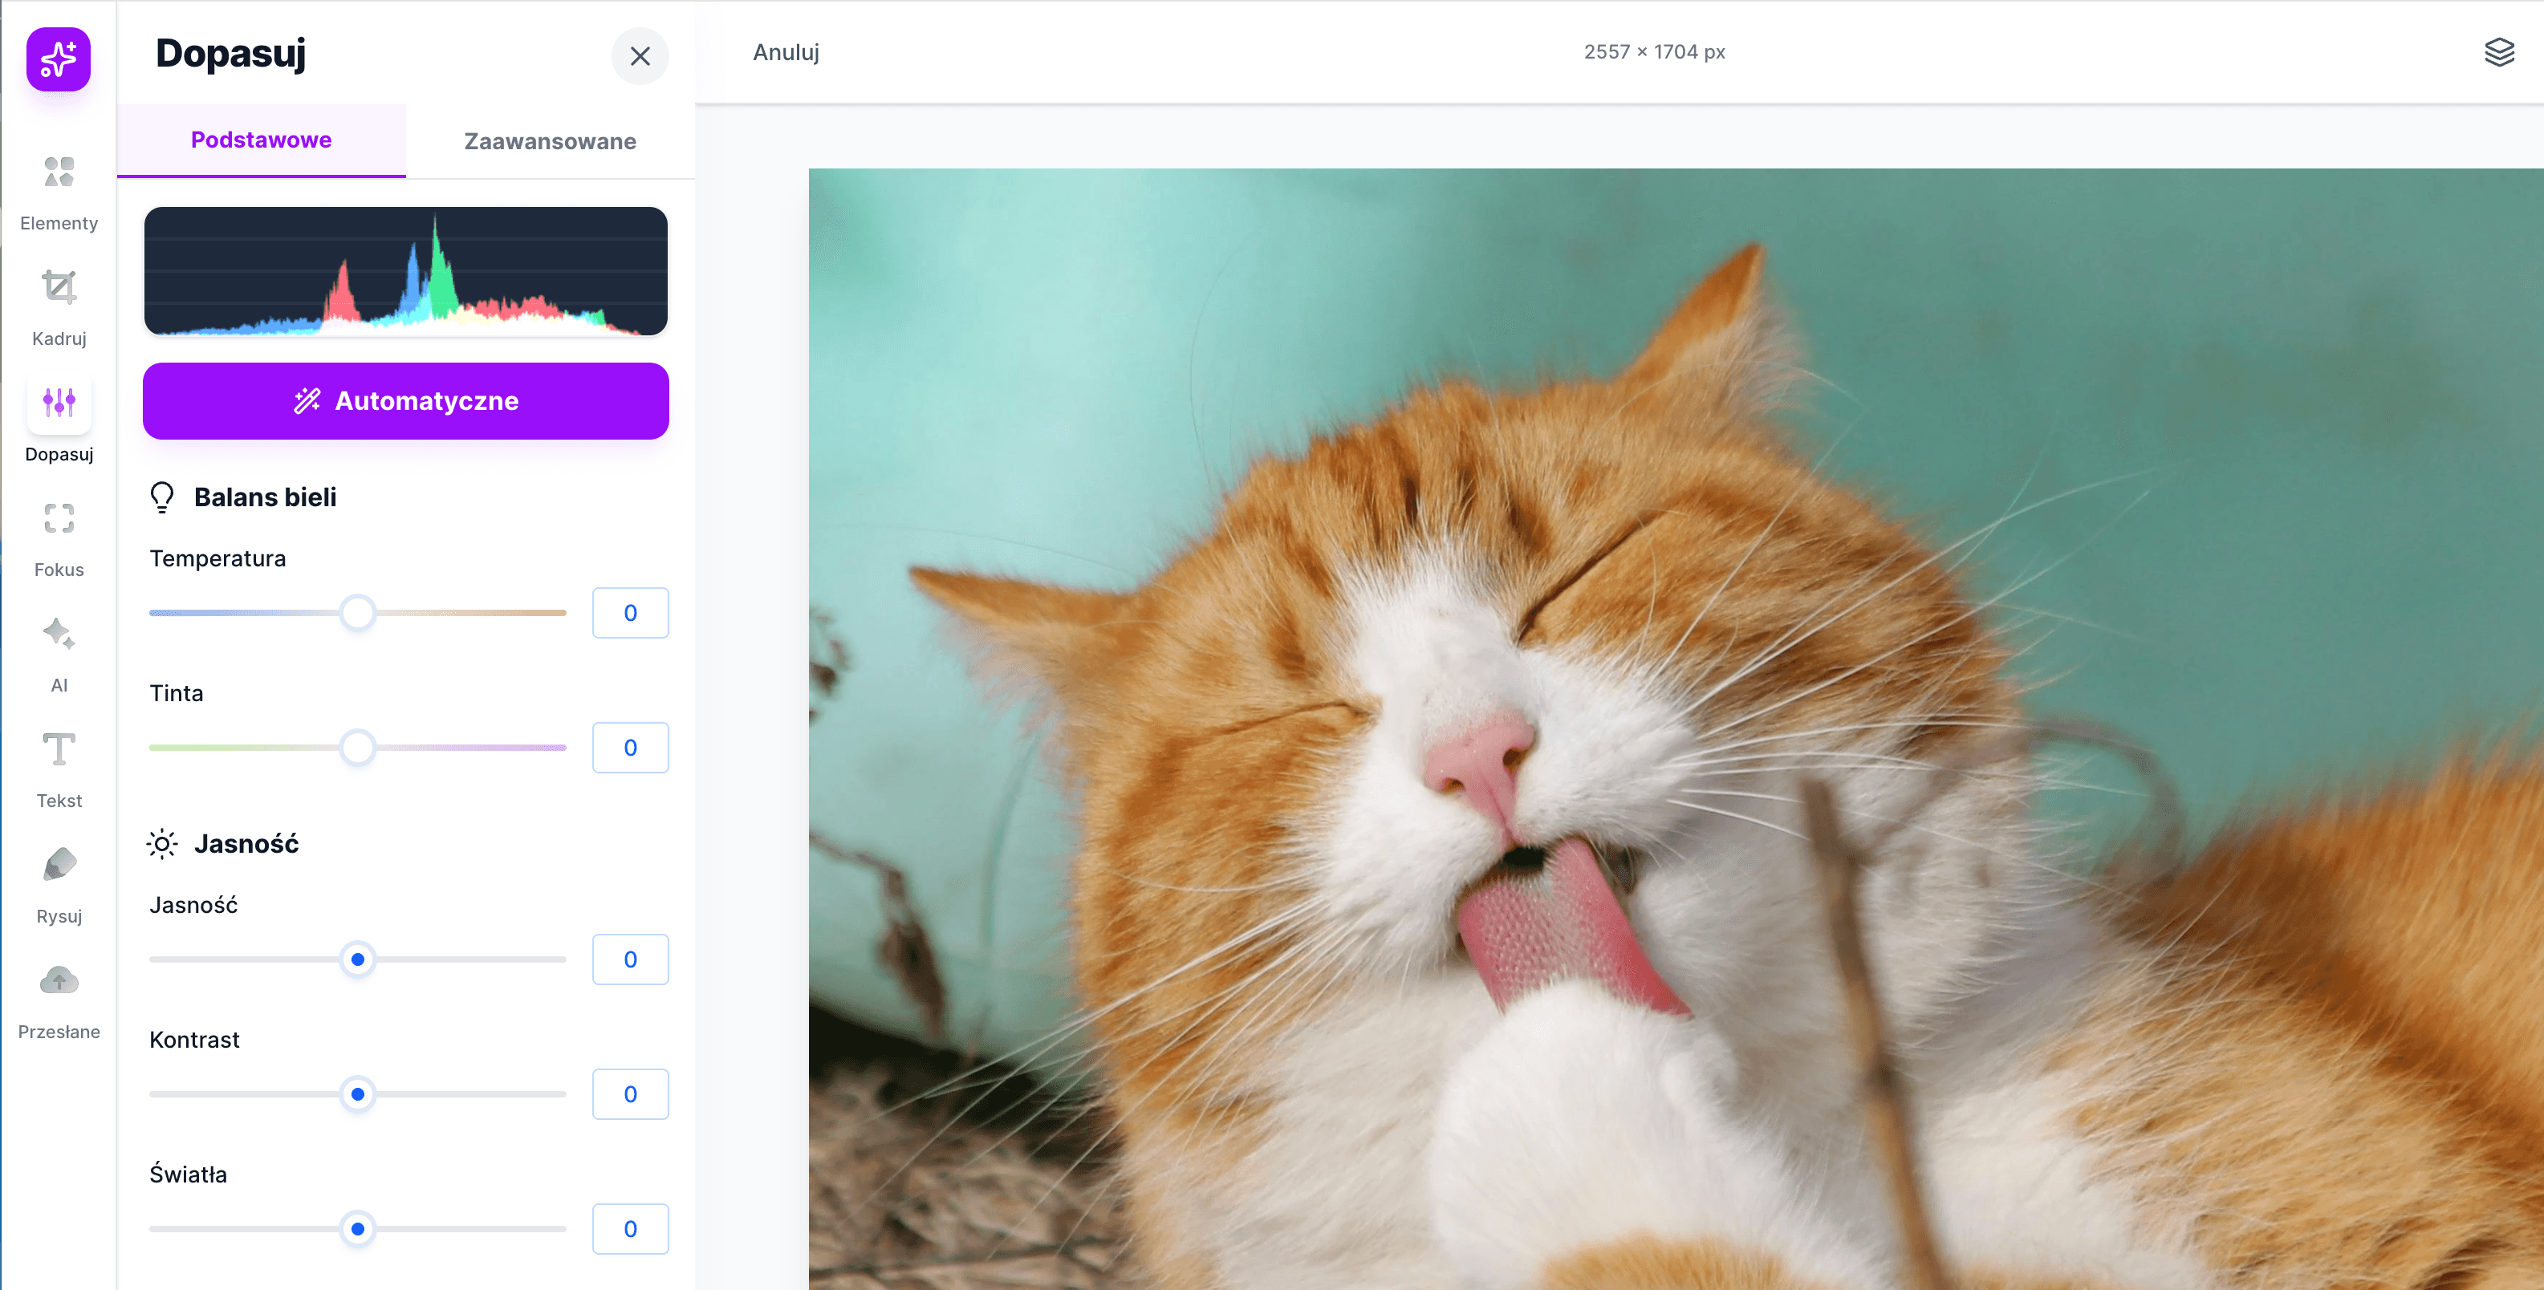
Task: Select the Kadruj crop tool
Action: click(x=59, y=288)
